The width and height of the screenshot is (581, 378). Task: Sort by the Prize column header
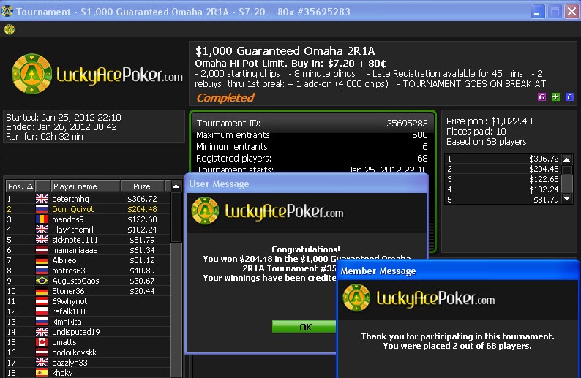point(142,186)
